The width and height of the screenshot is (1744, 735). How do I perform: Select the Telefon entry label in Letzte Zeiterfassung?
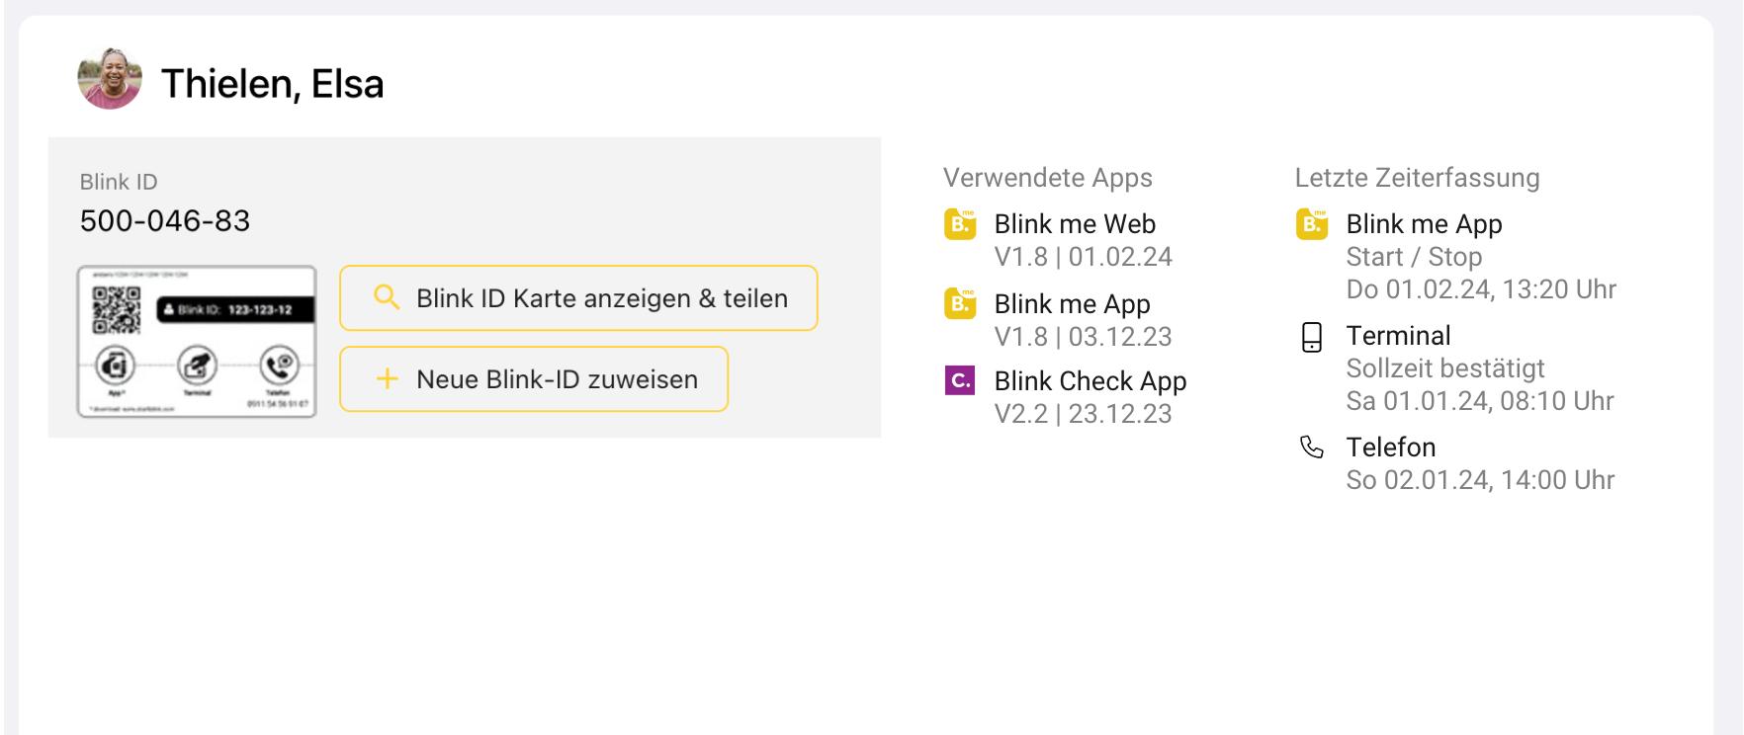point(1390,448)
